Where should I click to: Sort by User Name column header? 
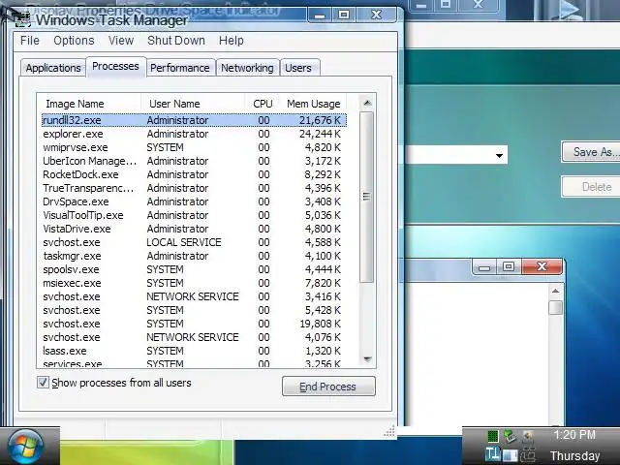(x=193, y=104)
